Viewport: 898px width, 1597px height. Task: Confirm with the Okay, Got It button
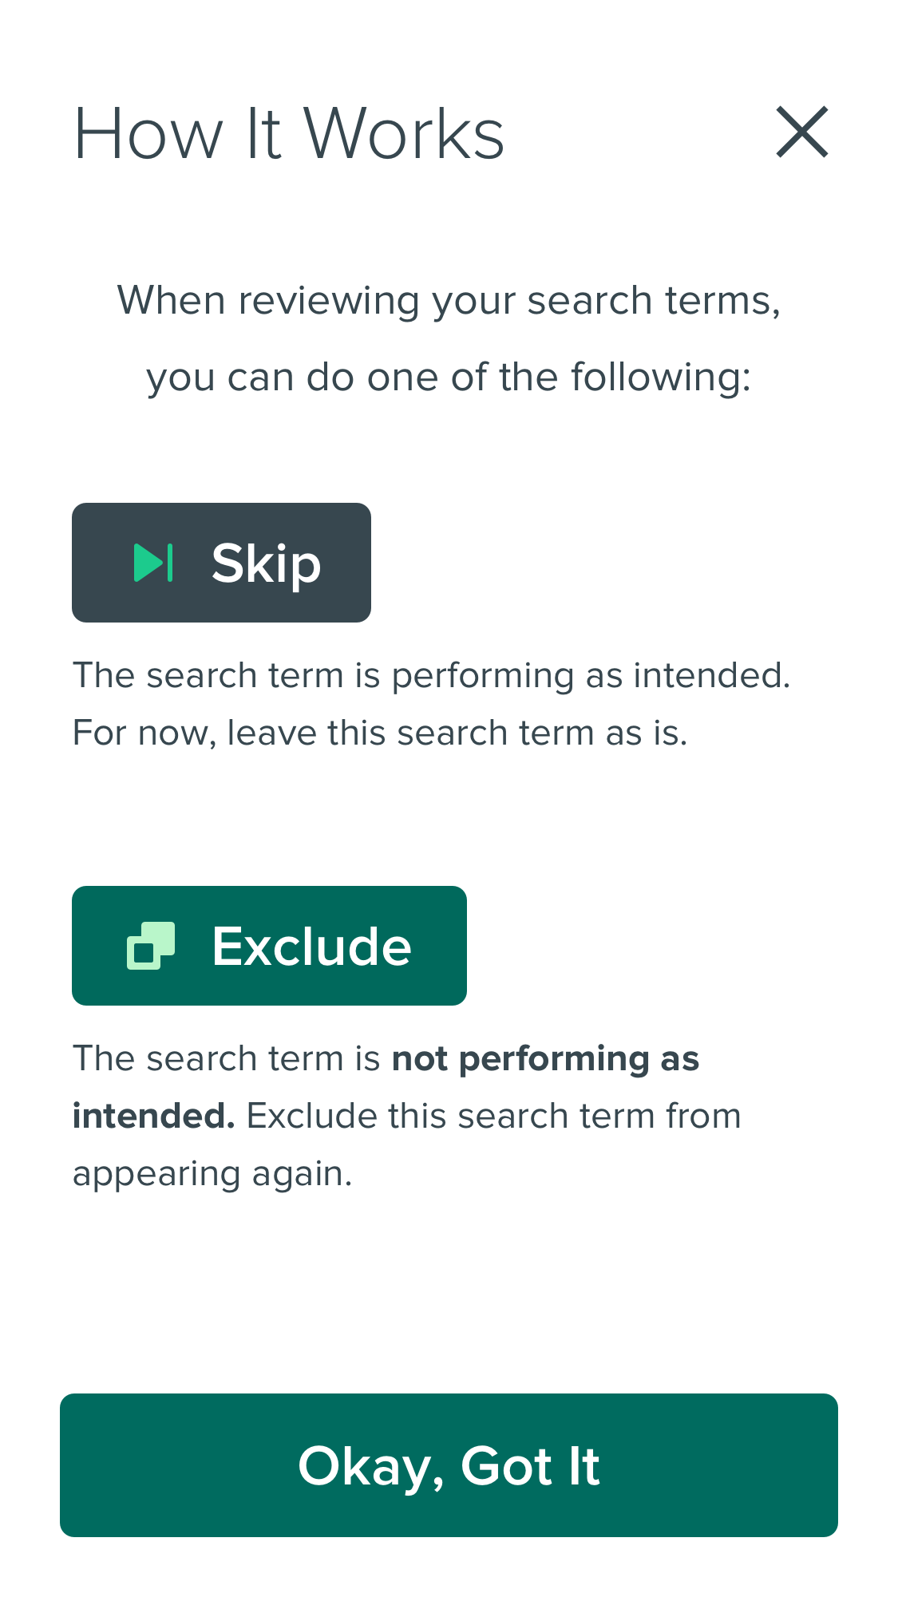point(449,1465)
